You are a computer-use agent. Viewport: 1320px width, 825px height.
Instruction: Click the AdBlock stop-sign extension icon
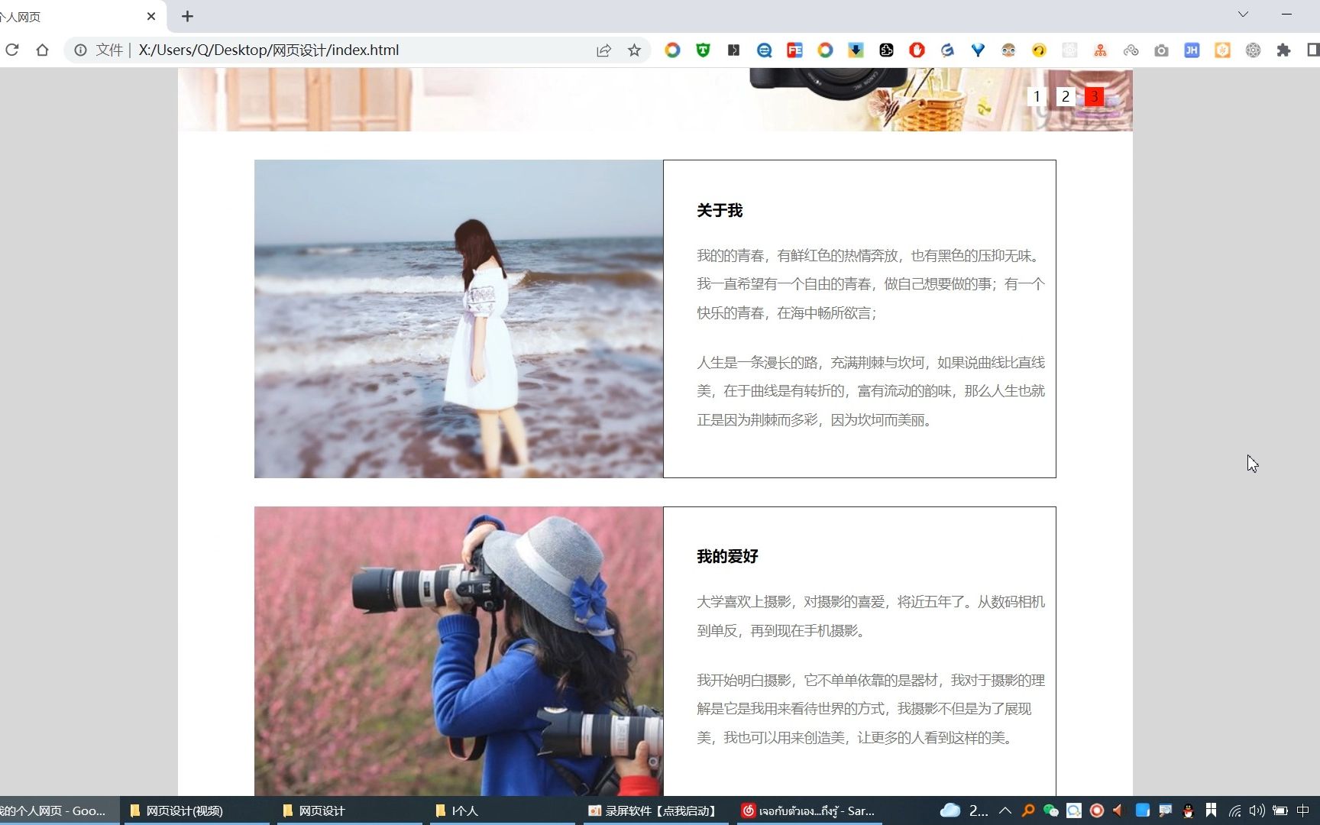point(917,50)
